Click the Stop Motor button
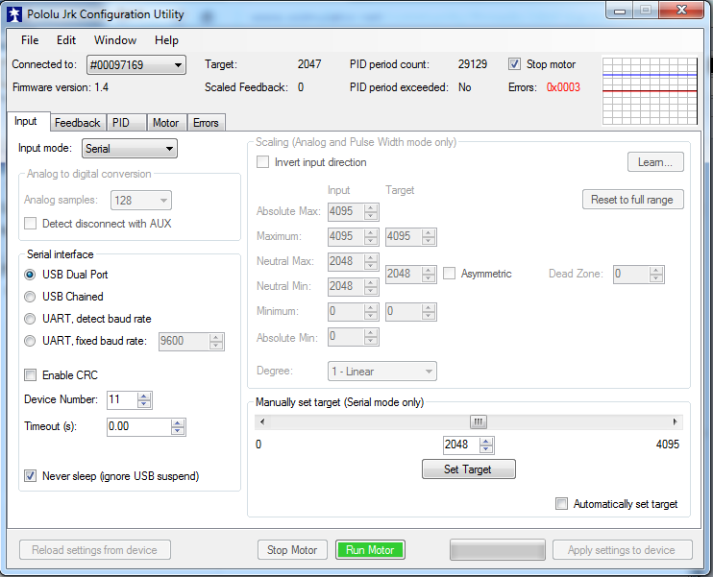This screenshot has width=713, height=577. (292, 550)
